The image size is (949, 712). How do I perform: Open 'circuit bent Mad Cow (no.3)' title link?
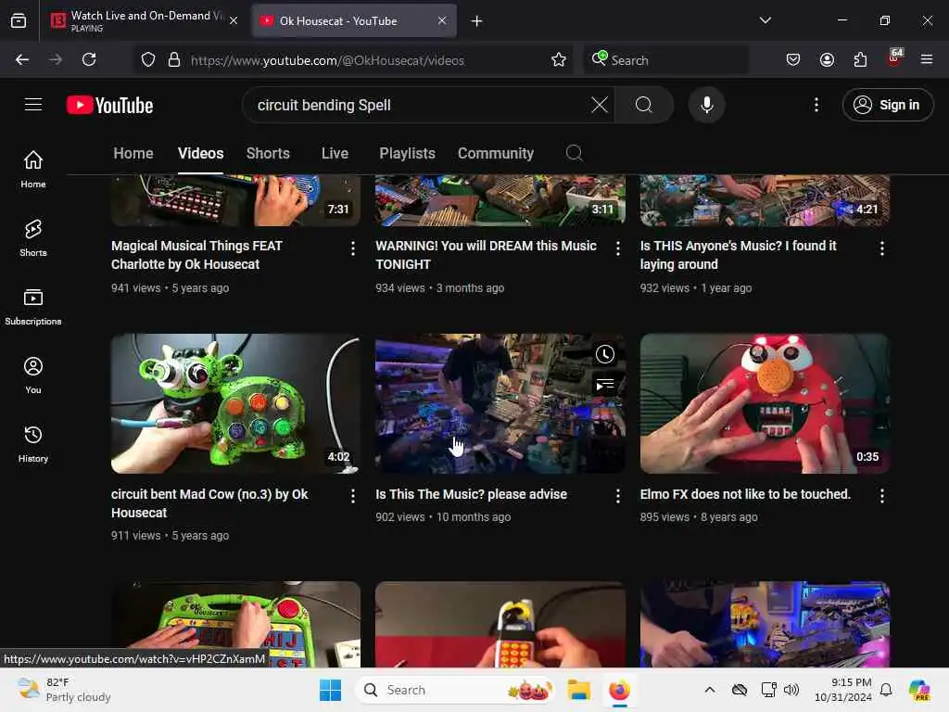tap(209, 503)
